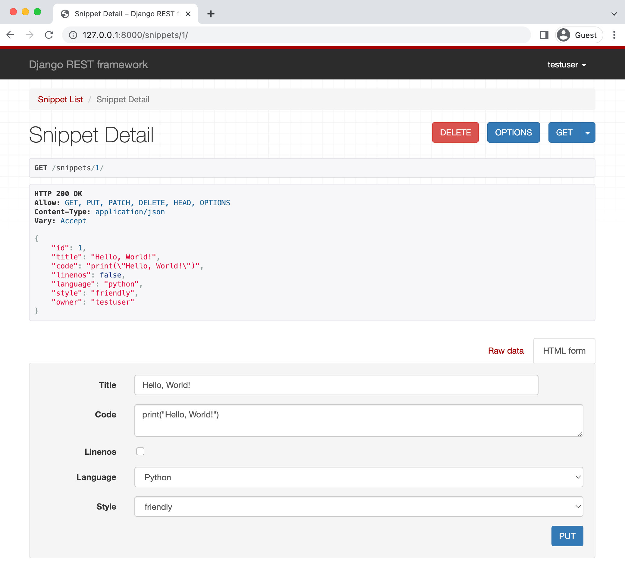Image resolution: width=625 pixels, height=567 pixels.
Task: Open the Guest profile avatar
Action: 563,35
